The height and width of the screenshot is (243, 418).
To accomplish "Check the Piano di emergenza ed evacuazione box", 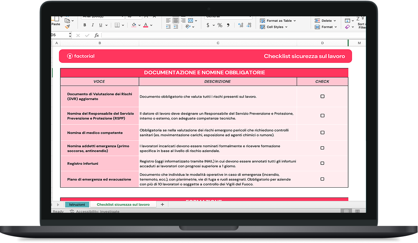I will coord(323,179).
